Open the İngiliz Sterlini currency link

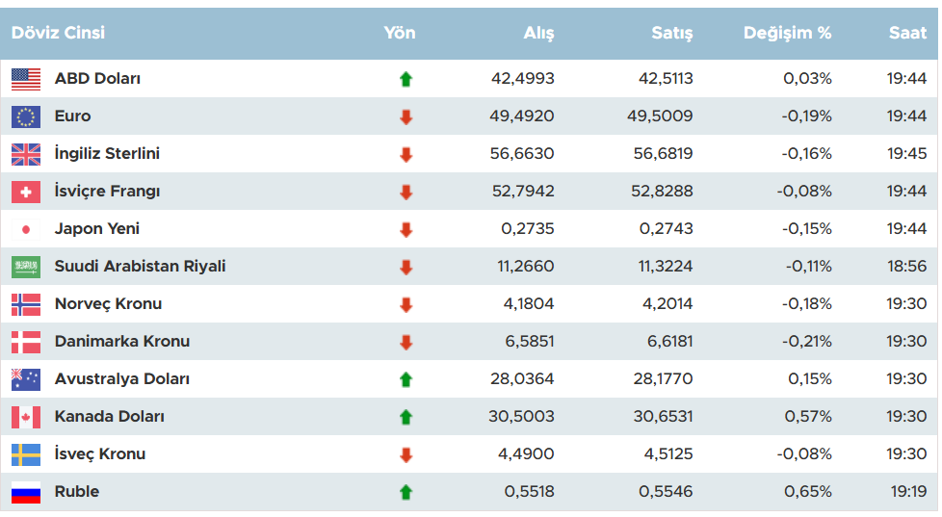(x=107, y=154)
